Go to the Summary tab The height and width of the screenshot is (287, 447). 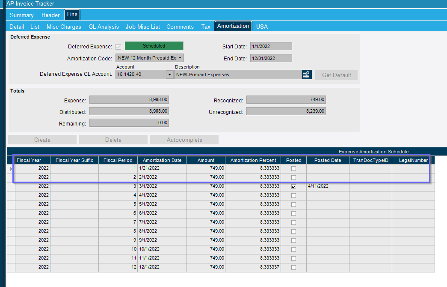[x=22, y=15]
